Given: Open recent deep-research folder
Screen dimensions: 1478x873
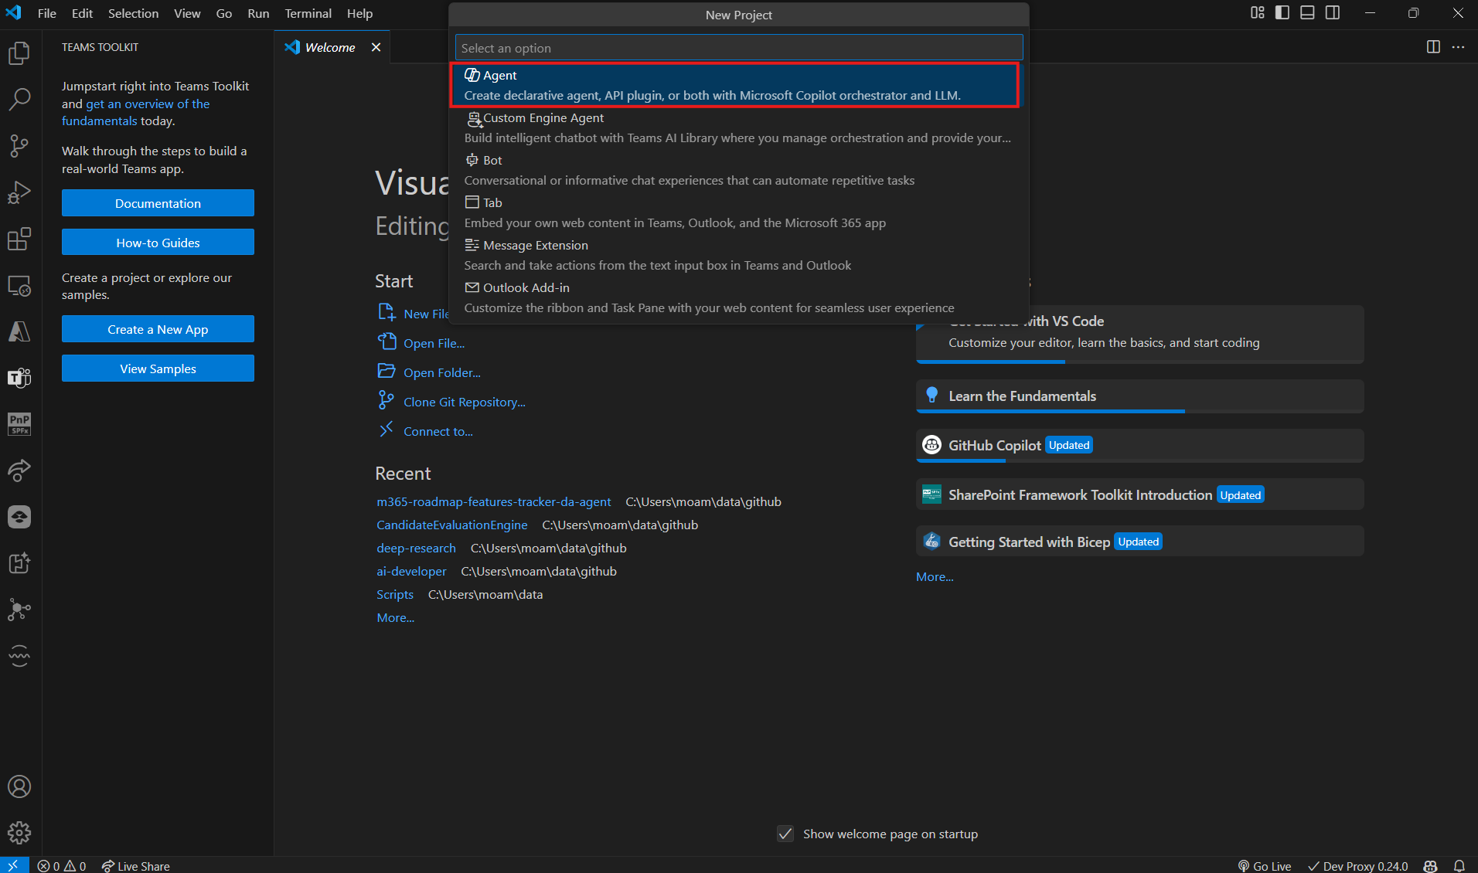Looking at the screenshot, I should [416, 548].
